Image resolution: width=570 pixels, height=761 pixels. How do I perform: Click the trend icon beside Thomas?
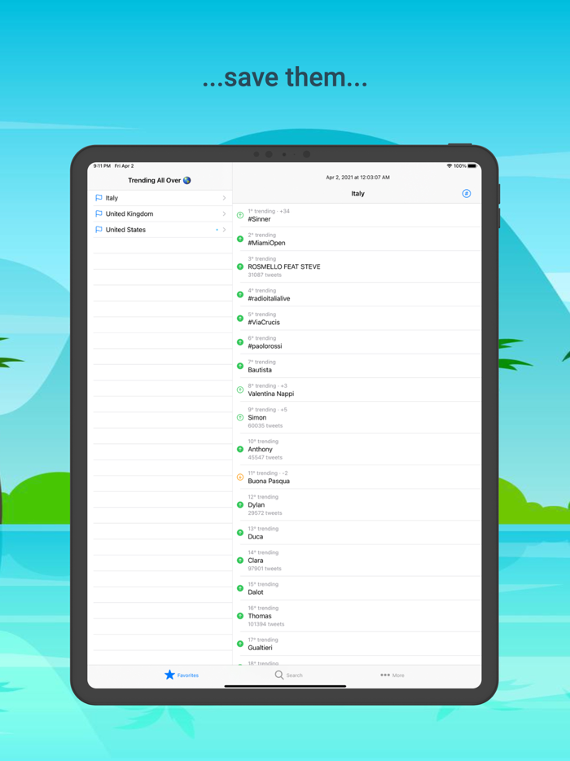[240, 616]
